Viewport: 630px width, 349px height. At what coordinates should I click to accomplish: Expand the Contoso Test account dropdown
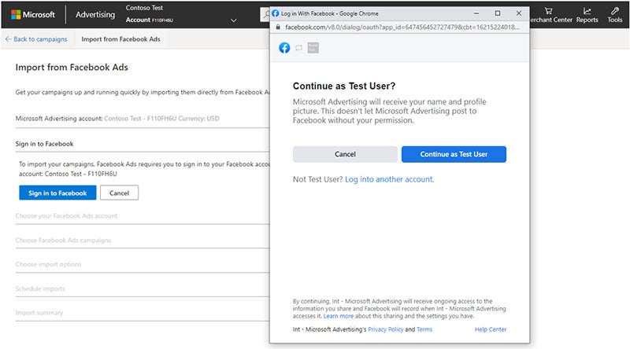click(233, 20)
